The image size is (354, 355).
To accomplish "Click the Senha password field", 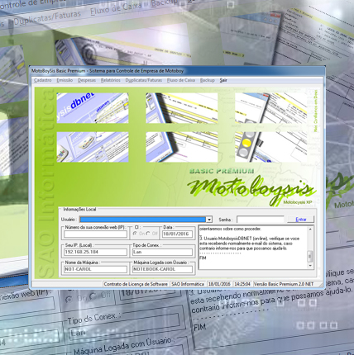I will point(261,220).
